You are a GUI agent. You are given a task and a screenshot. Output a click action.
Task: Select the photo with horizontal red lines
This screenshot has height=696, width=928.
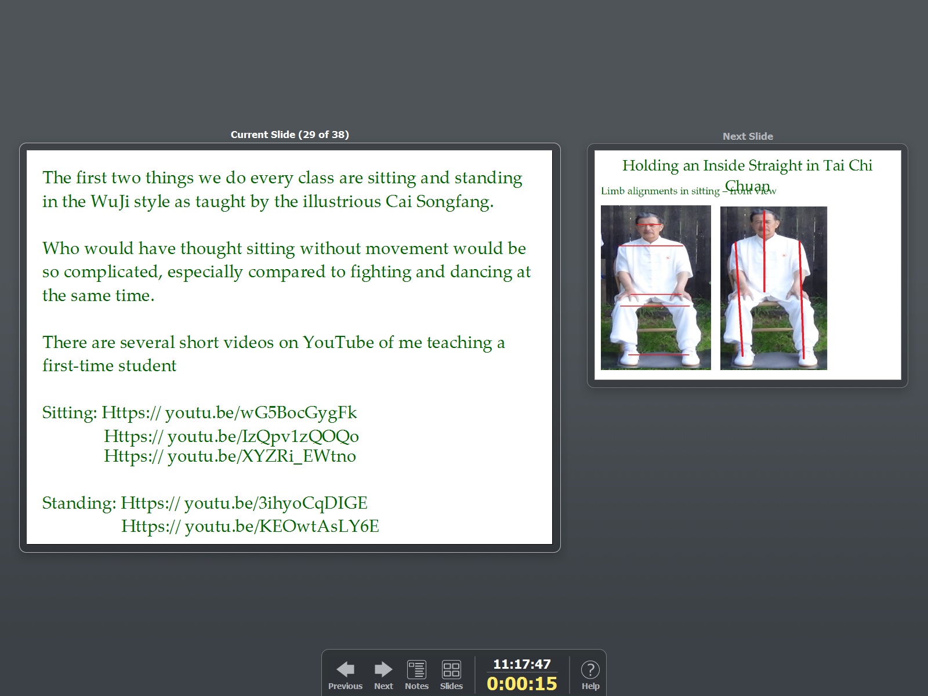(x=655, y=288)
